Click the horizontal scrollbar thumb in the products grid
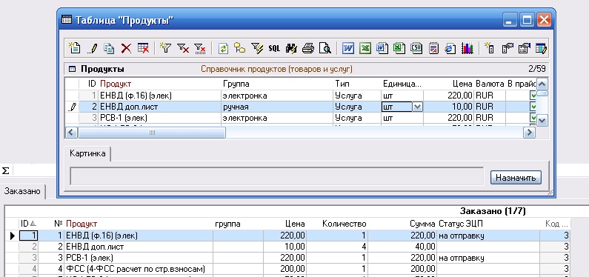 pos(152,133)
